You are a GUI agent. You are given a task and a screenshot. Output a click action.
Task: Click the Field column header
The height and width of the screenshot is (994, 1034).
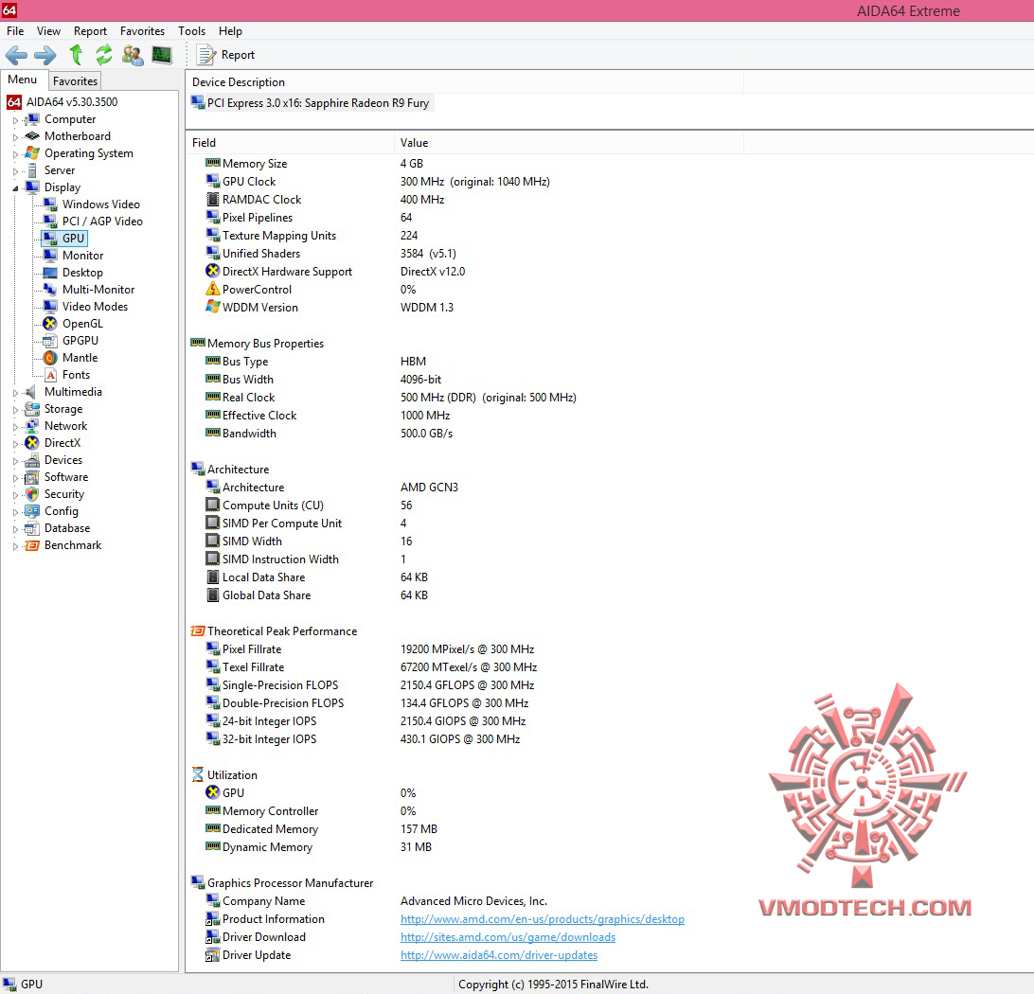[290, 142]
